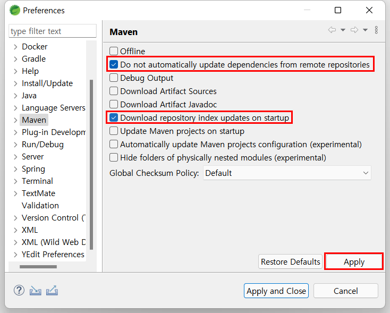Select Docker in the preferences tree
Image resolution: width=390 pixels, height=313 pixels.
click(x=35, y=47)
